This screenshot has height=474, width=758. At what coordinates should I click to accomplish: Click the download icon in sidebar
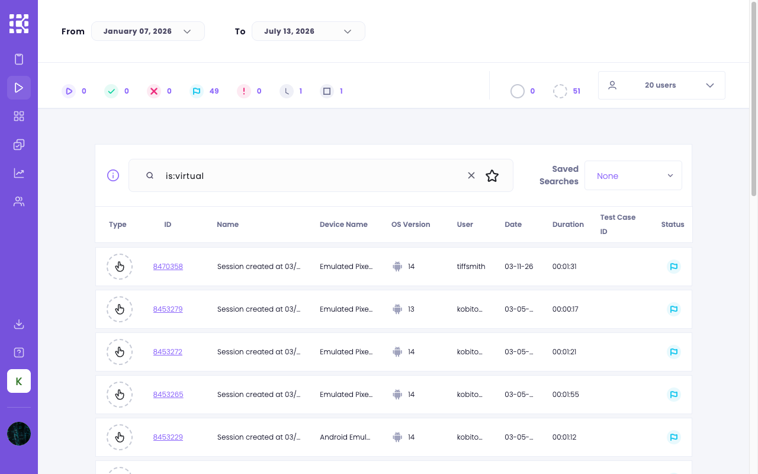[19, 324]
